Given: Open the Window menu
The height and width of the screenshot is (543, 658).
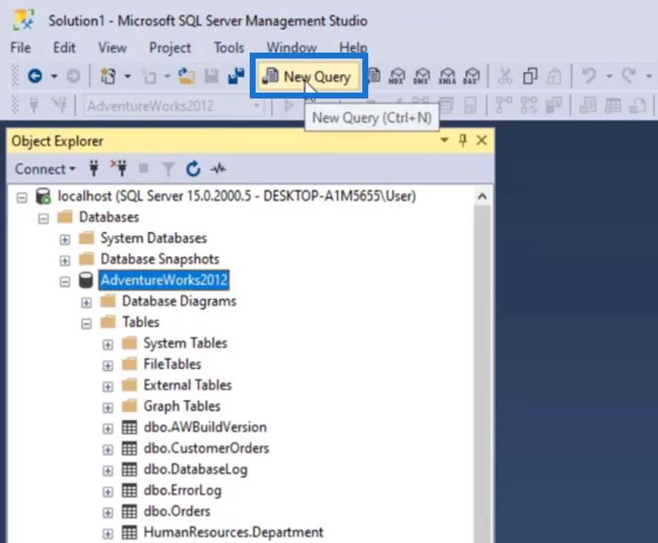Looking at the screenshot, I should pos(292,47).
